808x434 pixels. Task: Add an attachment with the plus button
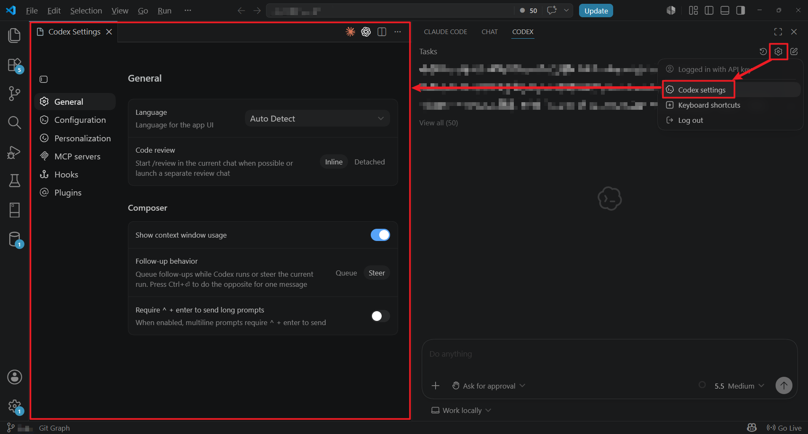pos(436,386)
